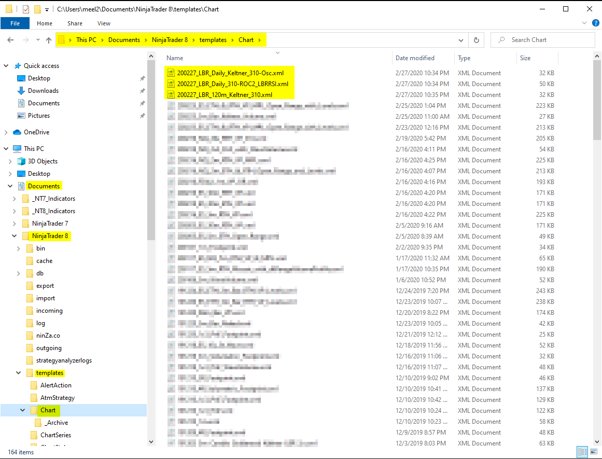Click the This PC computer icon
Viewport: 602px width, 459px height.
[17, 149]
